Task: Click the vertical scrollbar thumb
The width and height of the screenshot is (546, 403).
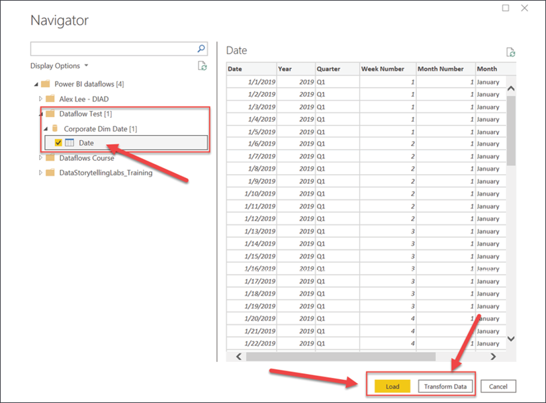Action: [511, 130]
